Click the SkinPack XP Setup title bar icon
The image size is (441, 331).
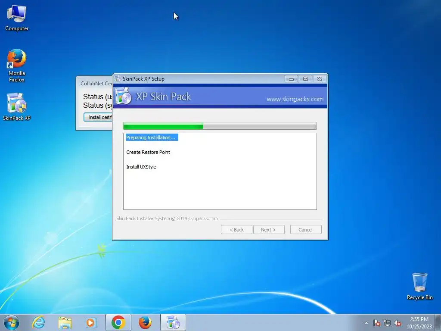coord(118,79)
